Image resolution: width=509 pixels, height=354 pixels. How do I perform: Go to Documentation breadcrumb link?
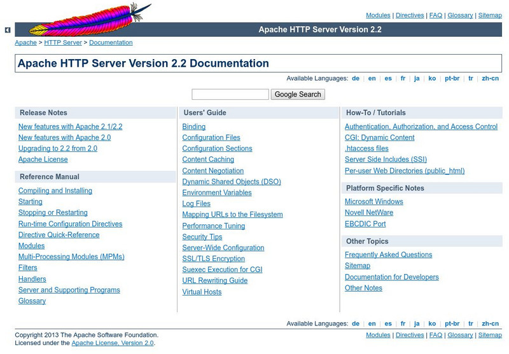pos(111,43)
